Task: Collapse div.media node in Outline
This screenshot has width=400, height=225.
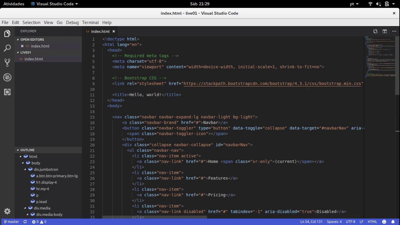Action: tap(25, 208)
